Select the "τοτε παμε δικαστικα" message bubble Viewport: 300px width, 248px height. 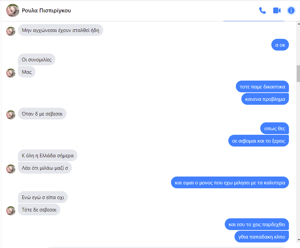point(262,86)
